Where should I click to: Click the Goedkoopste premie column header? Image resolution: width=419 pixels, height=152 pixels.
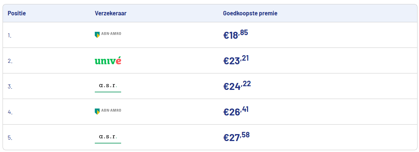tap(250, 14)
